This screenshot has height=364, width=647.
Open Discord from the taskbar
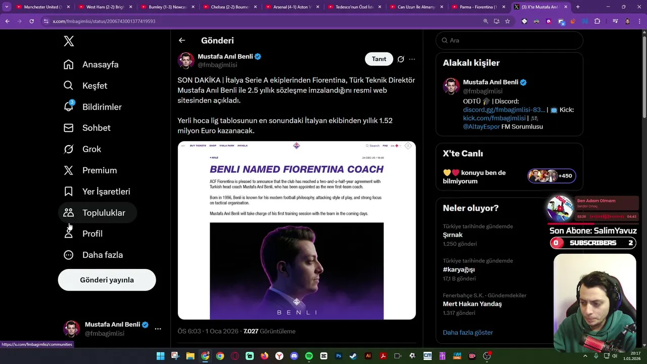(294, 356)
